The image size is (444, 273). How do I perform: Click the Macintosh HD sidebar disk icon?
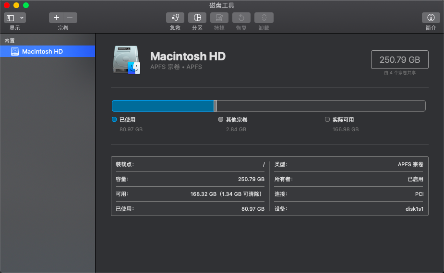pos(15,51)
